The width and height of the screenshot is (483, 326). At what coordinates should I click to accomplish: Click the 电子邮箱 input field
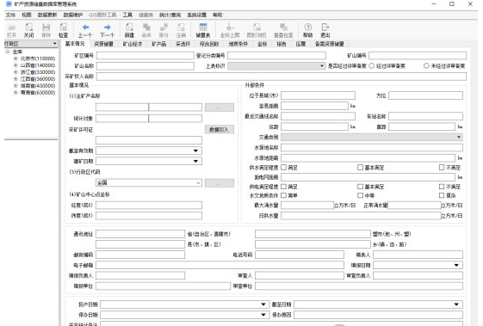(220, 265)
